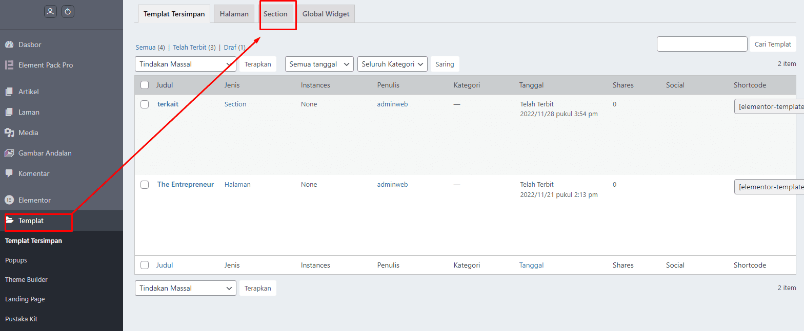Filter list by Telah Terbit link
This screenshot has height=331, width=804.
coord(190,47)
